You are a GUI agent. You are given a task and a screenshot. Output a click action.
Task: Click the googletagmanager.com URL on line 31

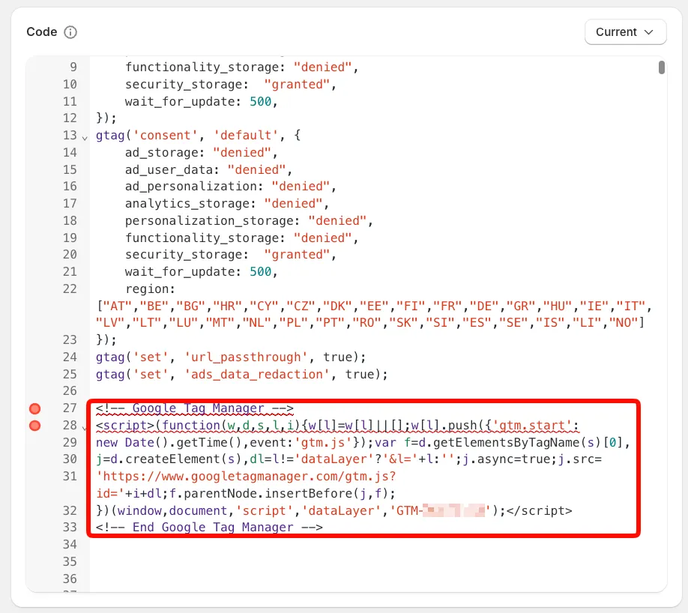(246, 477)
